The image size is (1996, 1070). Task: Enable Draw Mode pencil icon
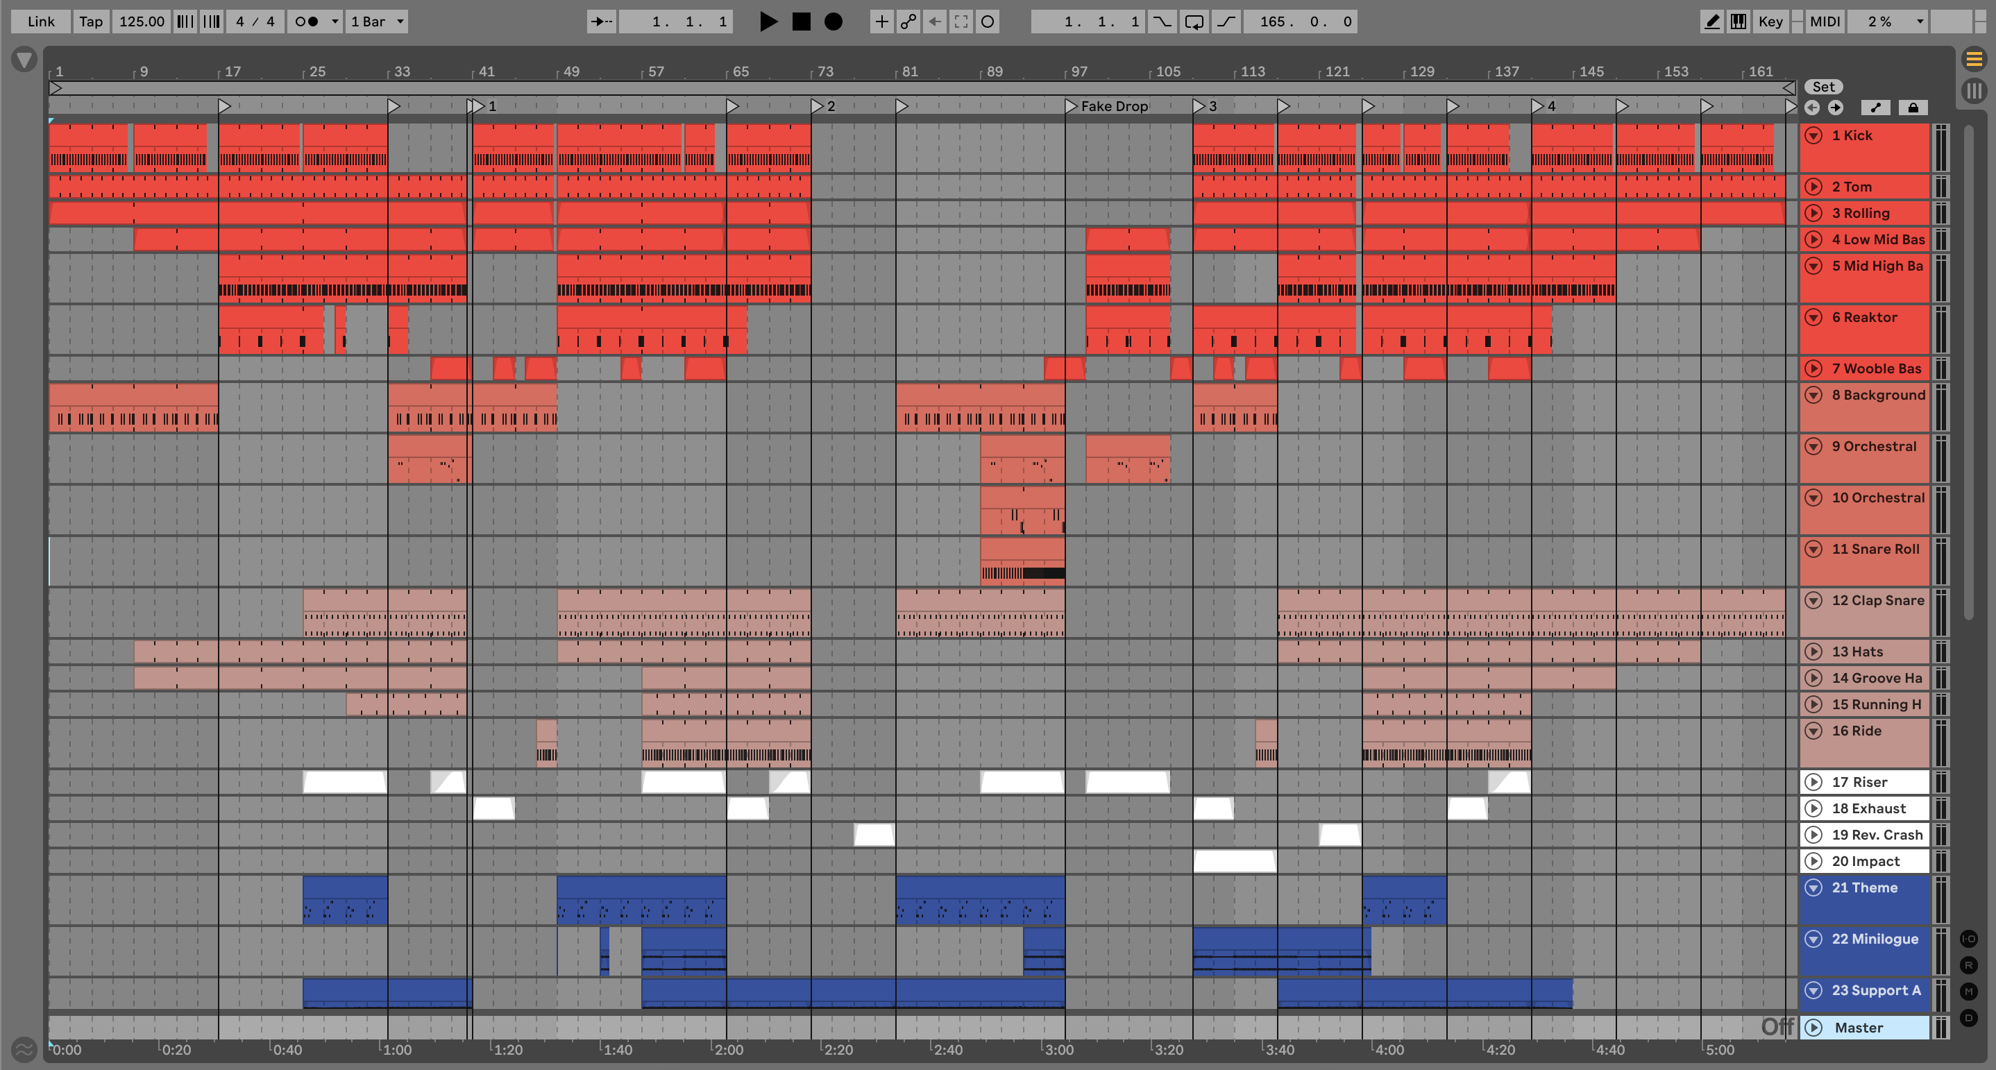(x=1711, y=22)
